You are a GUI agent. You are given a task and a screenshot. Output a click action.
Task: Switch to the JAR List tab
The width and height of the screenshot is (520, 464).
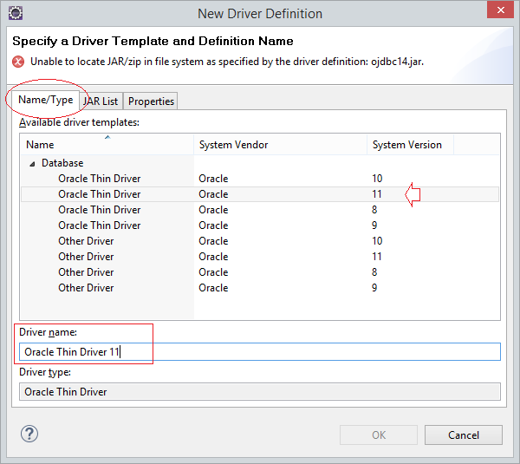[x=101, y=101]
